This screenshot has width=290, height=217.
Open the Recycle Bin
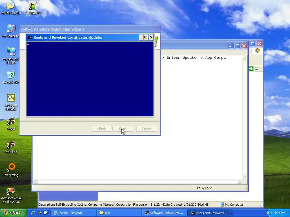click(x=11, y=77)
